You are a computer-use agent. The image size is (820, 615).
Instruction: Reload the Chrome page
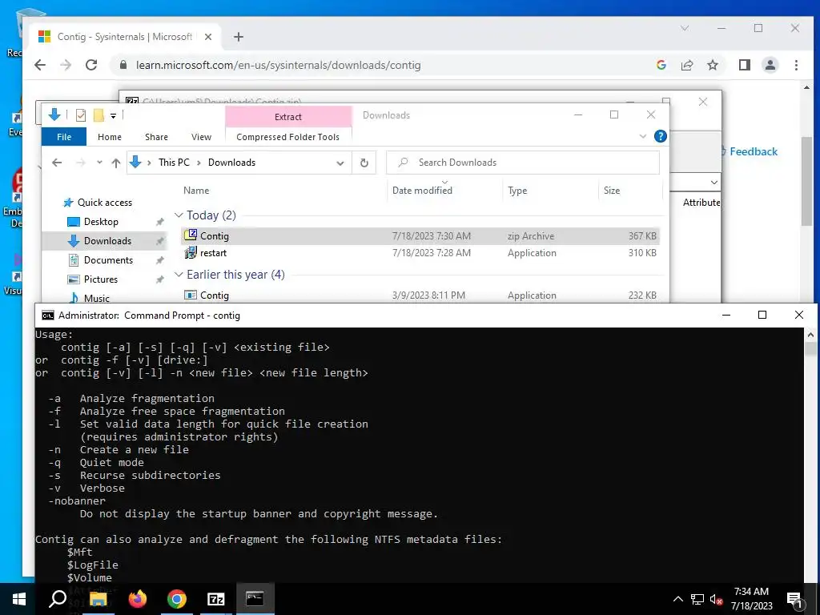[x=91, y=65]
